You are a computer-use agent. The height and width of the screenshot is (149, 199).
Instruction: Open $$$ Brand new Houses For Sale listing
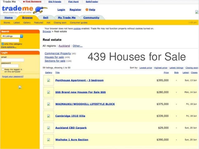(80, 92)
